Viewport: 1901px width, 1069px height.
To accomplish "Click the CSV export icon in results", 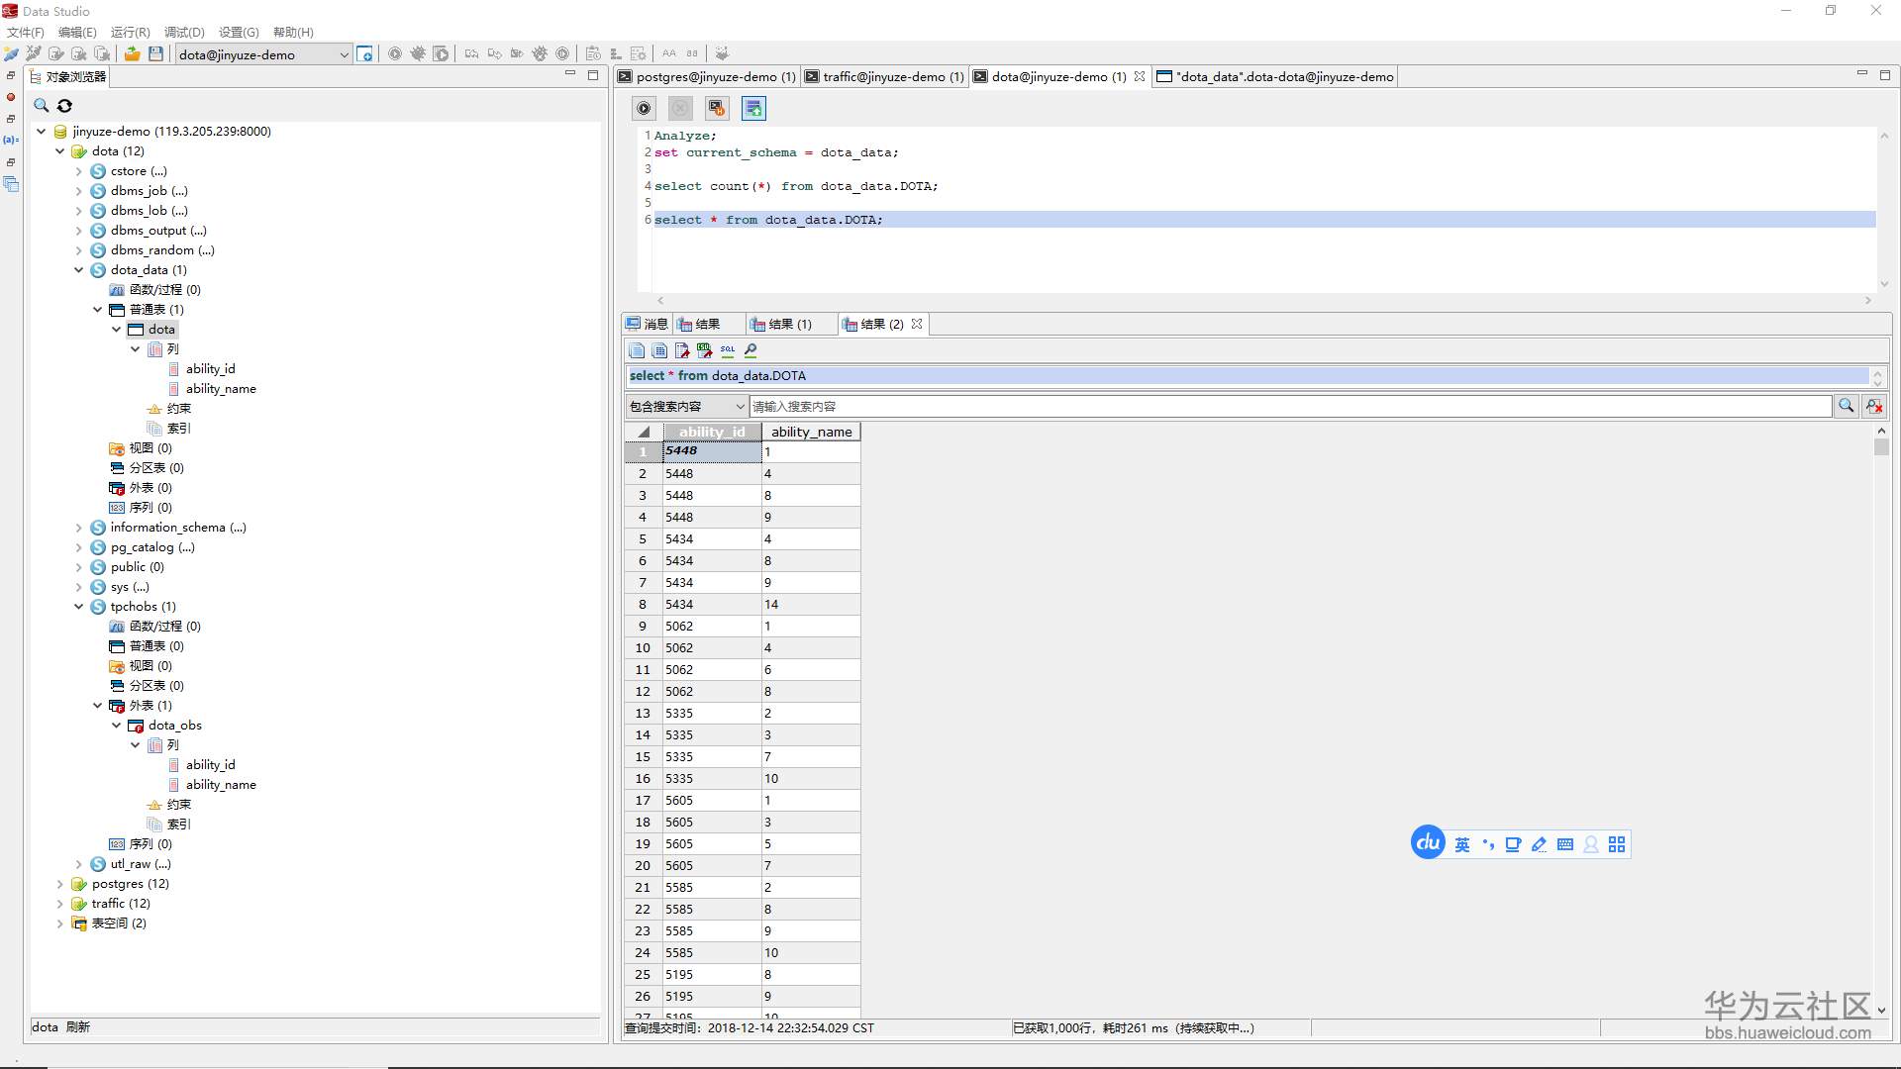I will 704,350.
